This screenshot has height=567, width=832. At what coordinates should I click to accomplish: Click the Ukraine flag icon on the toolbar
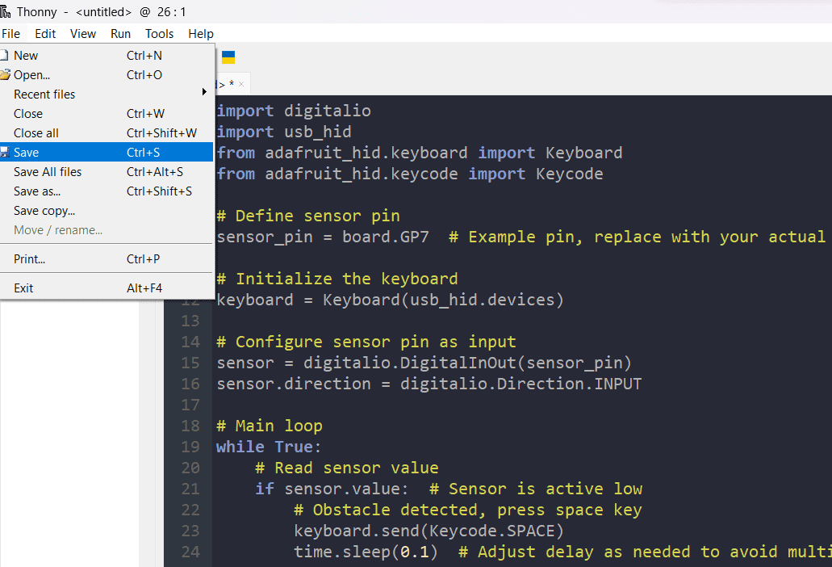tap(227, 57)
